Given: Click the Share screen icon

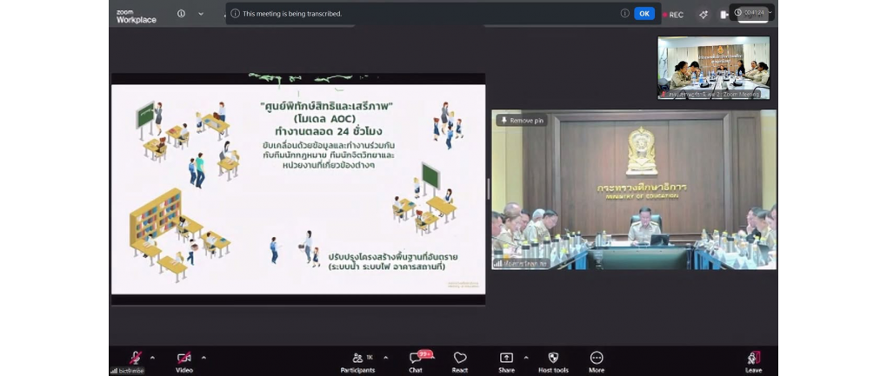Looking at the screenshot, I should click(506, 358).
